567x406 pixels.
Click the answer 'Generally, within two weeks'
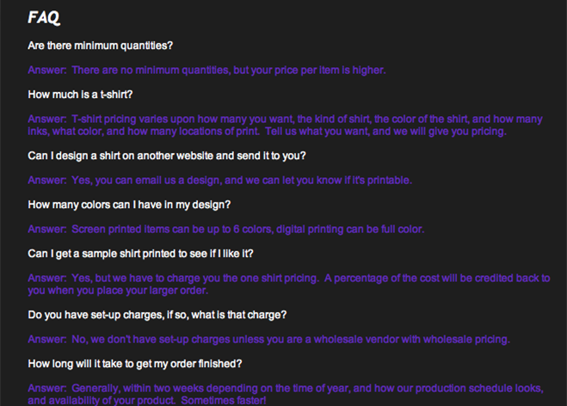point(286,394)
